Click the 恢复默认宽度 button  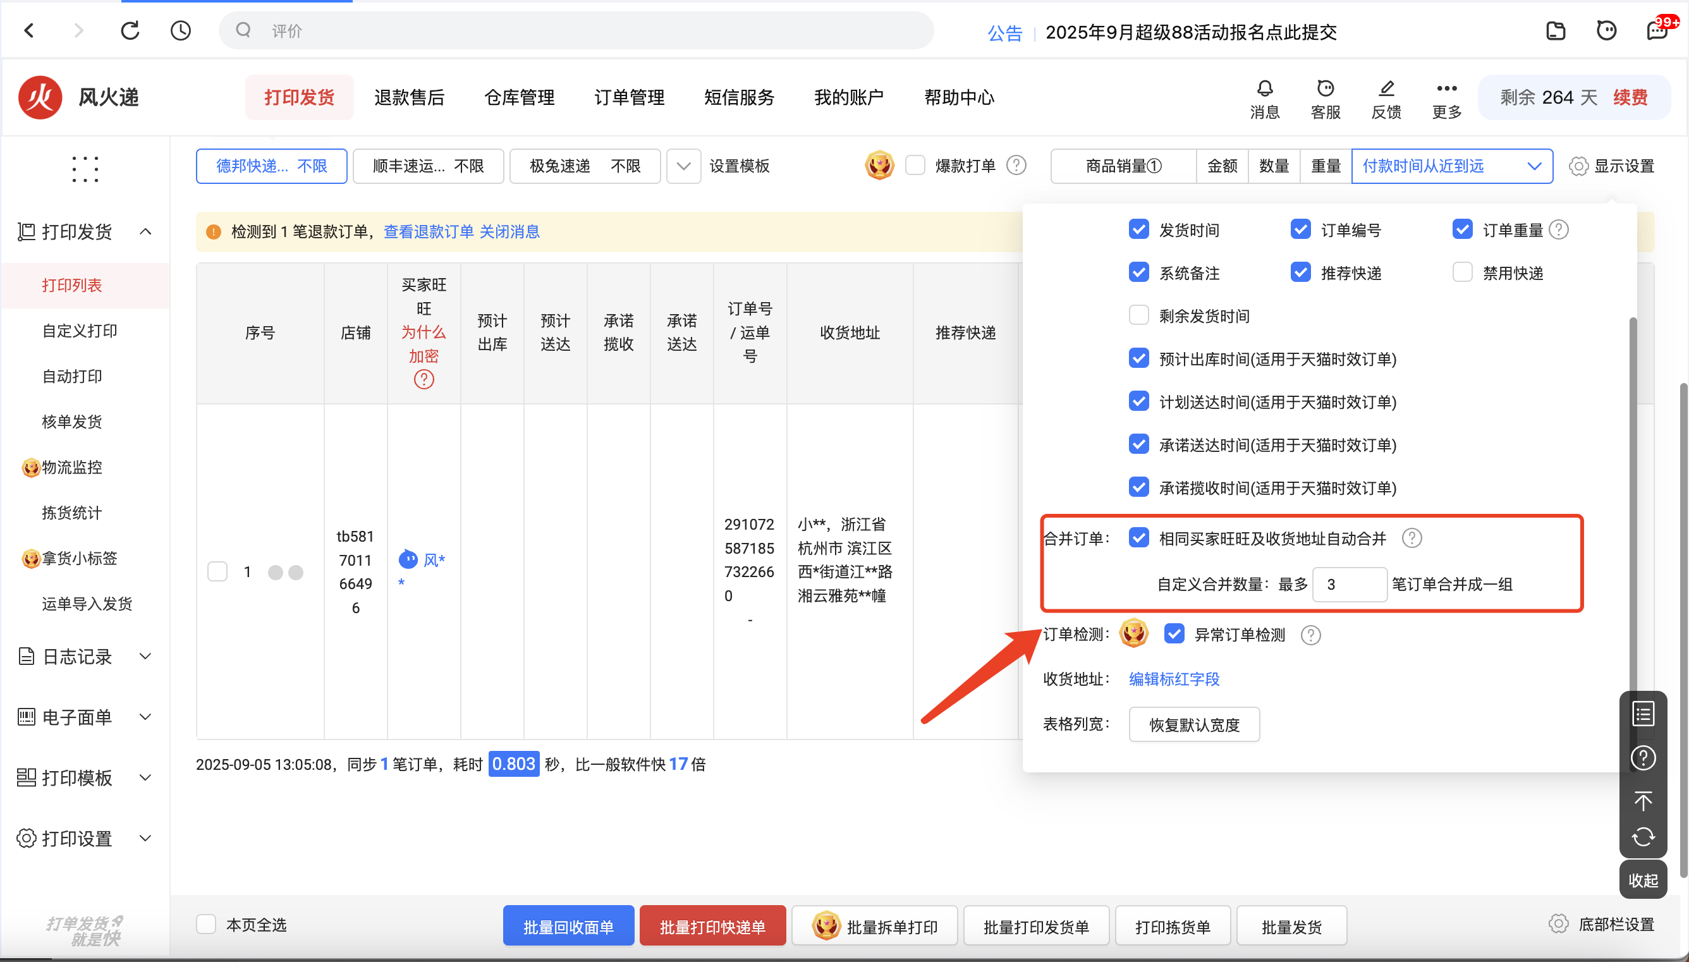coord(1194,724)
